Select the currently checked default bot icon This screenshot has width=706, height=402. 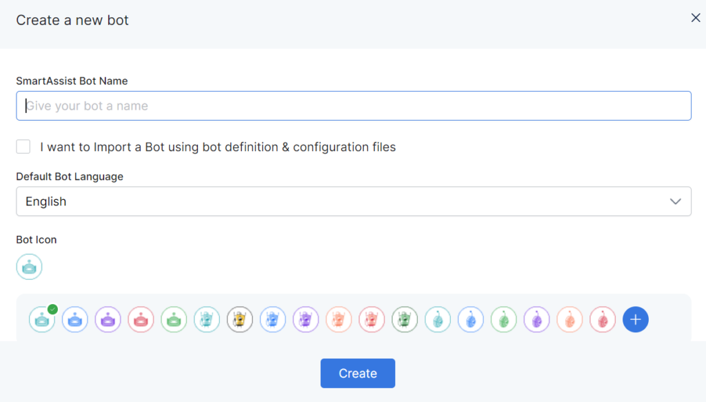coord(41,319)
